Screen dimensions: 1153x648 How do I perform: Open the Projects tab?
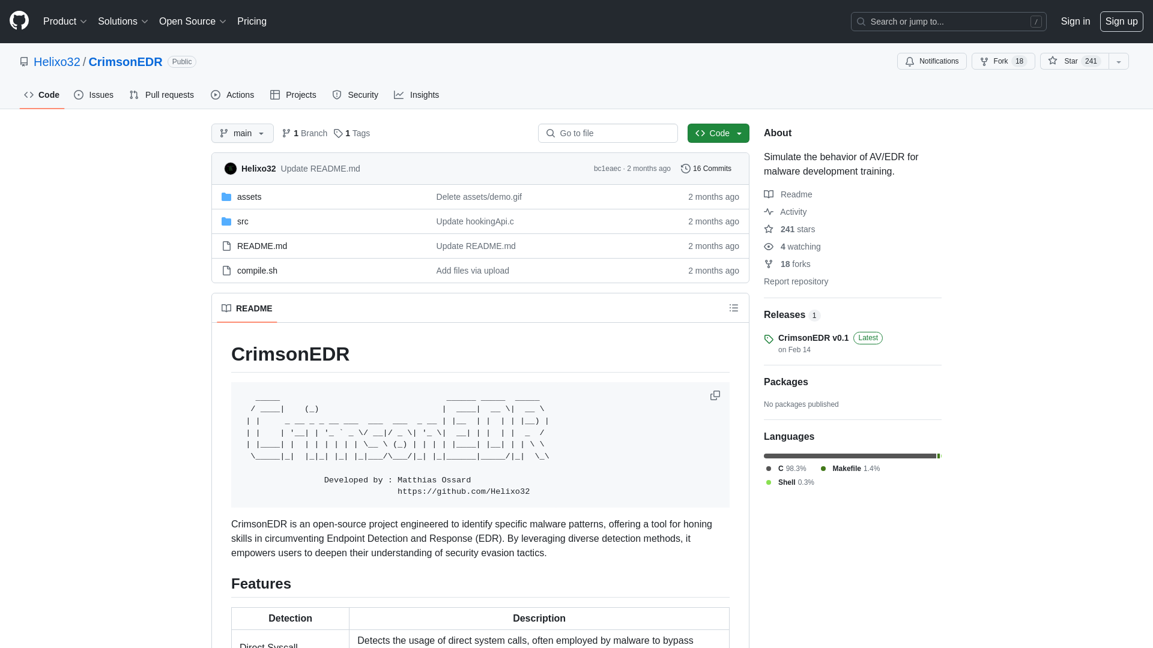click(293, 95)
